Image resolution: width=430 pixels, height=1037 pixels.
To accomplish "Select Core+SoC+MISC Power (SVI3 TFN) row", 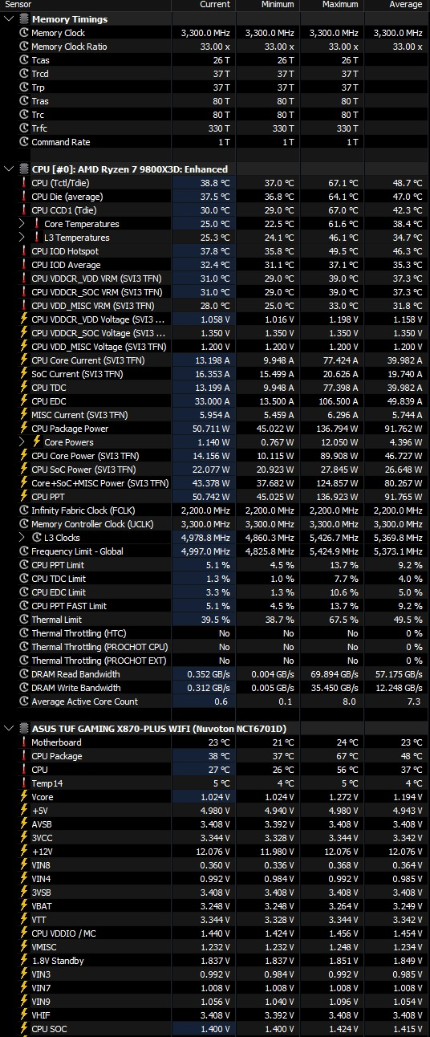I will pos(215,483).
